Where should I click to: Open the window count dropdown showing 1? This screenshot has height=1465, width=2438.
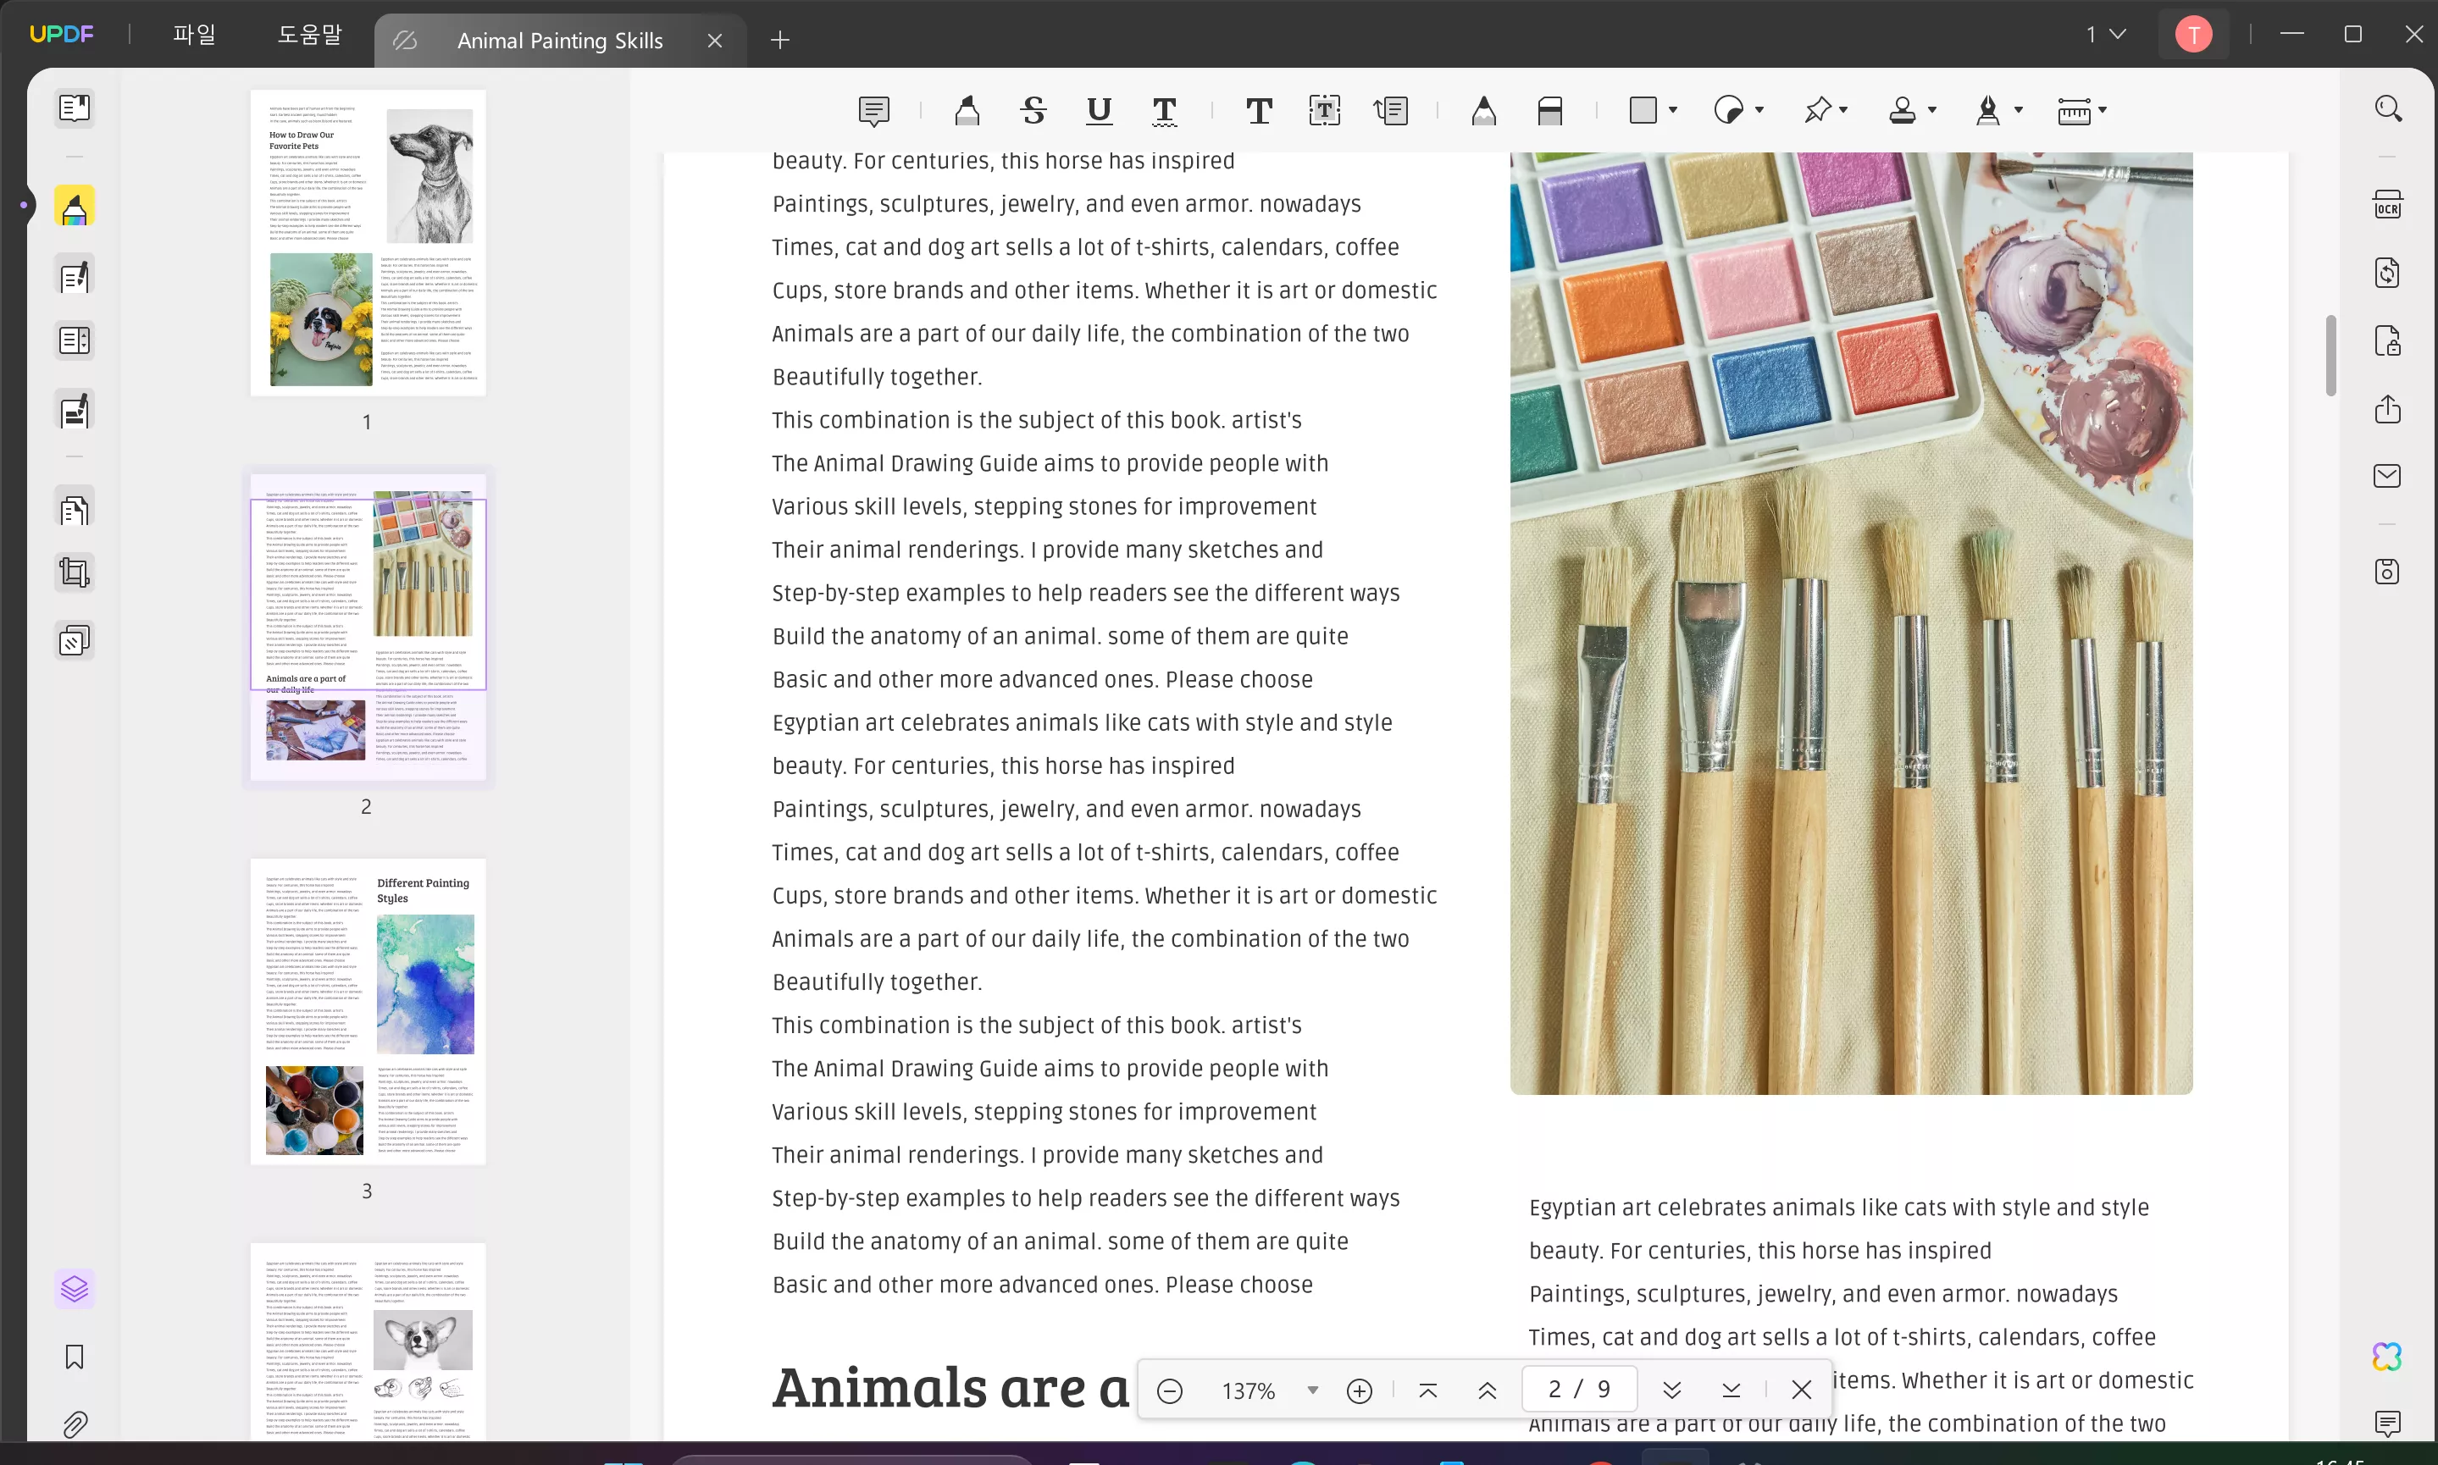coord(2104,35)
